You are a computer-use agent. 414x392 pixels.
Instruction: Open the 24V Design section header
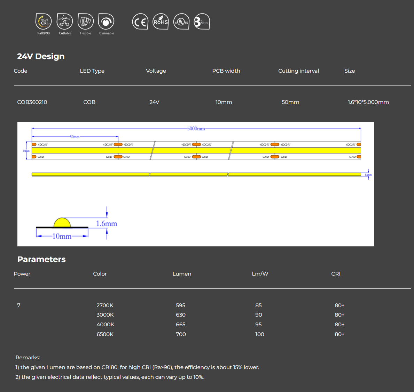pyautogui.click(x=41, y=56)
